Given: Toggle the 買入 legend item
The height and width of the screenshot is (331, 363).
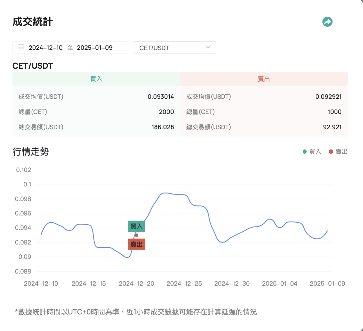Looking at the screenshot, I should pos(312,152).
